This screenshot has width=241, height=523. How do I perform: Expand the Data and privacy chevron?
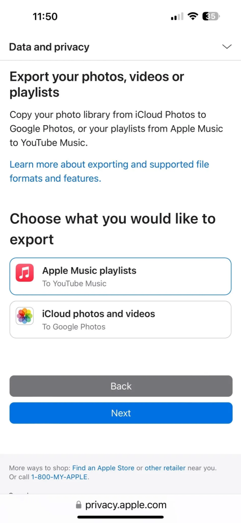[x=227, y=46]
